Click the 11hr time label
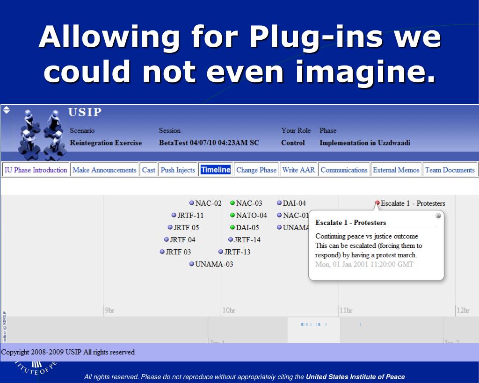The image size is (479, 383). click(x=346, y=311)
